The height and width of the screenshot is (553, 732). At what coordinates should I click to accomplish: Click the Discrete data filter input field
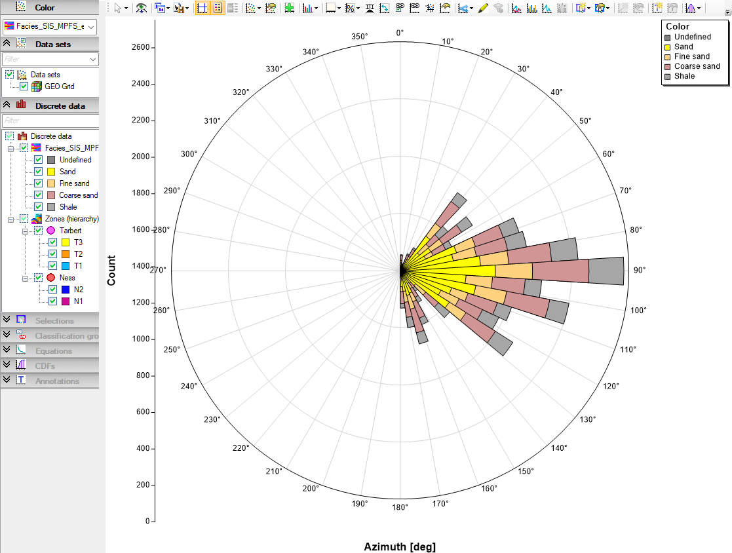50,121
